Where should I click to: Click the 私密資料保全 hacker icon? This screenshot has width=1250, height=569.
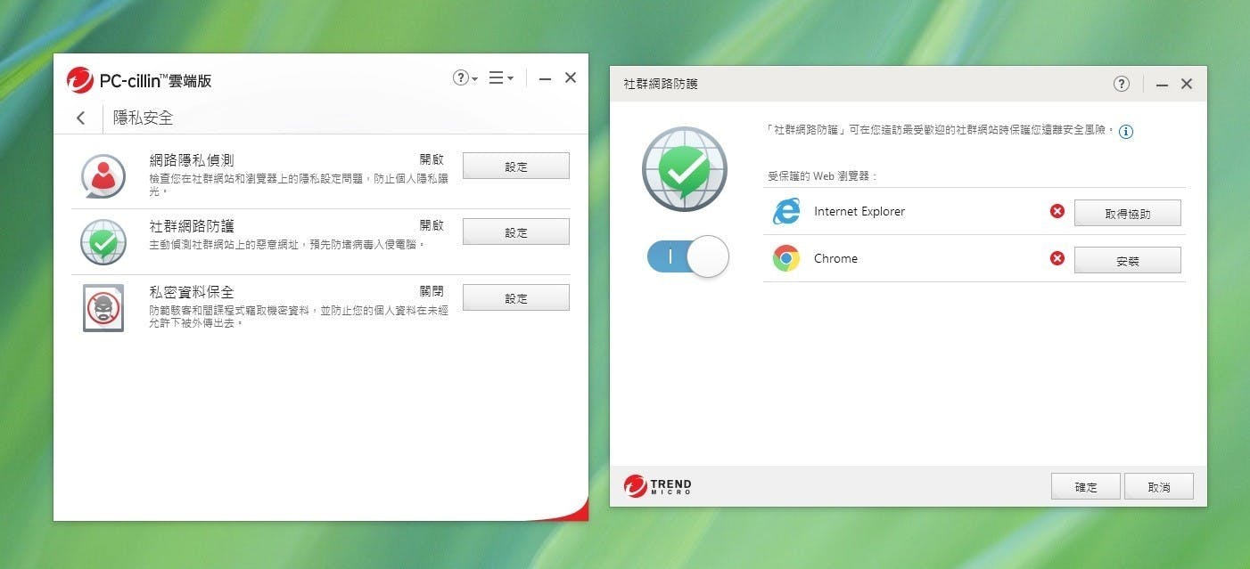[x=103, y=308]
